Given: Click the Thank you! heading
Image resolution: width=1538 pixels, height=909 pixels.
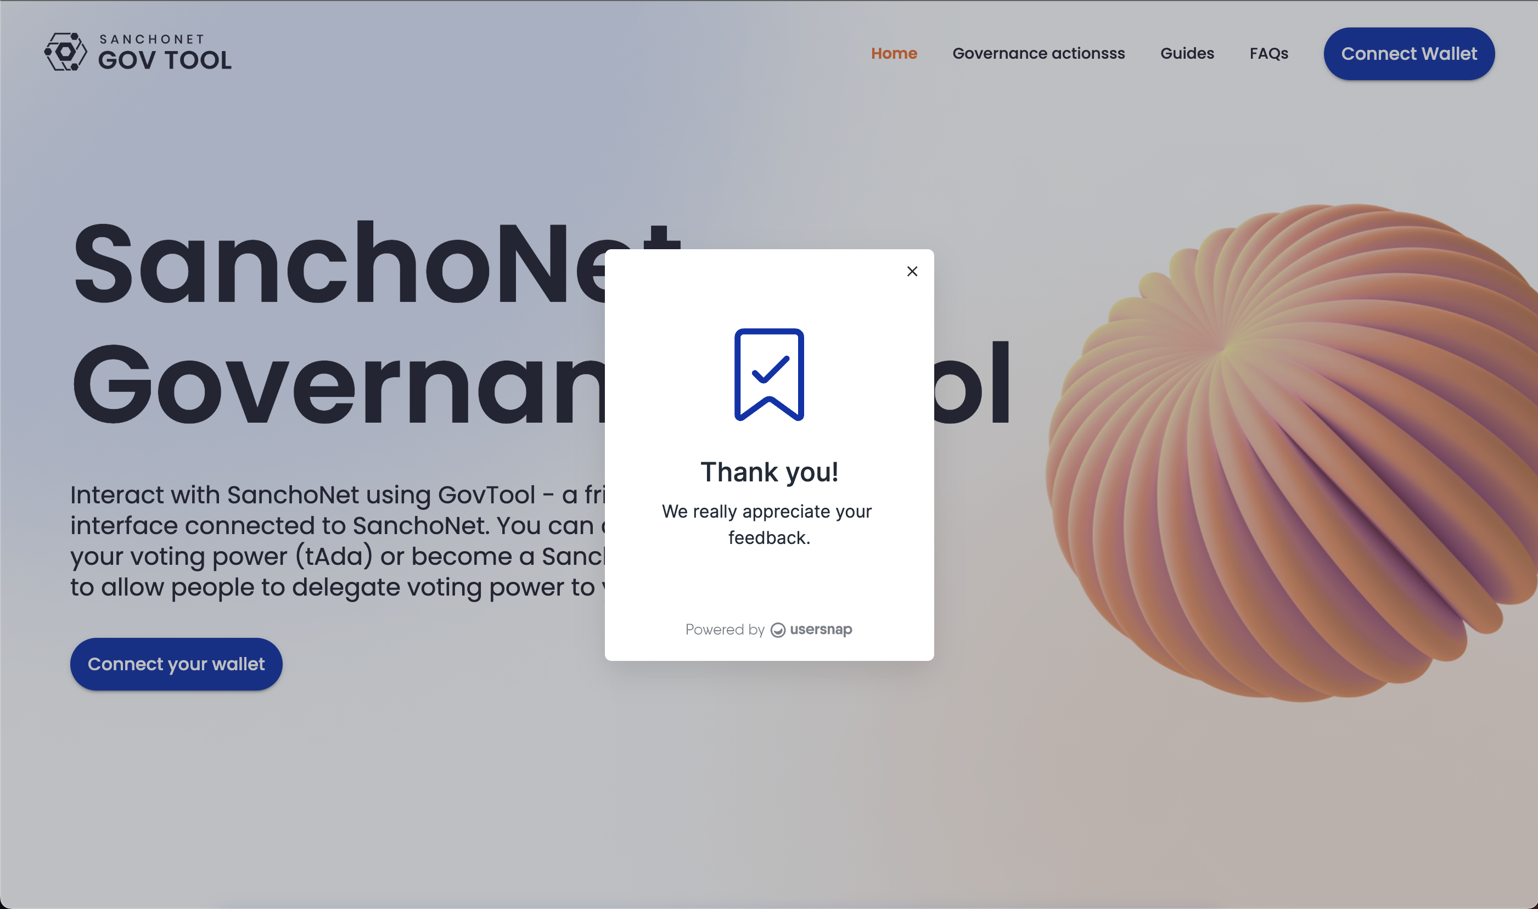Looking at the screenshot, I should coord(768,472).
